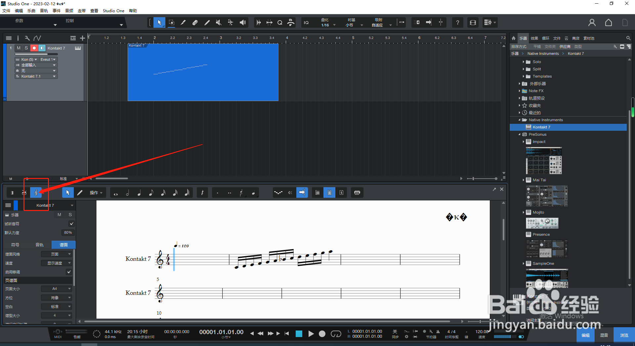Toggle record arm on Kontakt 7 track
Image resolution: width=635 pixels, height=346 pixels.
[x=34, y=48]
